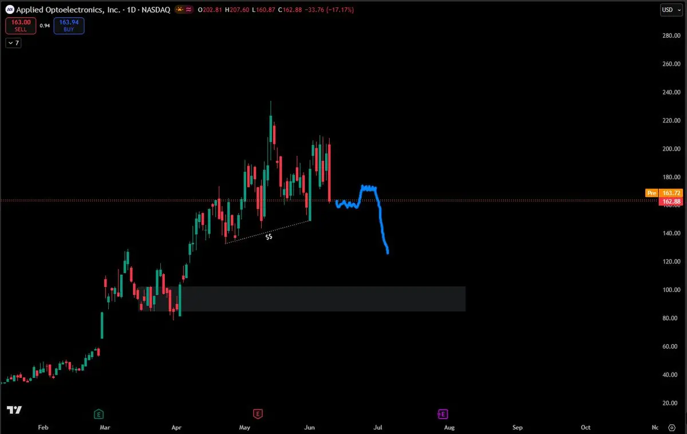Click the Oct label on time axis
This screenshot has height=434, width=687.
tap(586, 427)
